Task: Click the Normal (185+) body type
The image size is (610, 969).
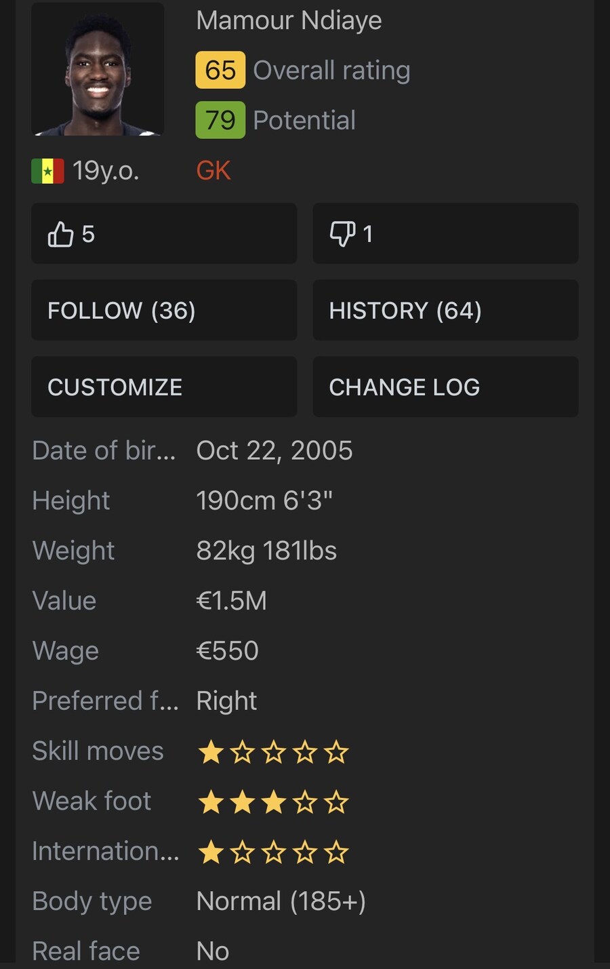Action: click(281, 901)
